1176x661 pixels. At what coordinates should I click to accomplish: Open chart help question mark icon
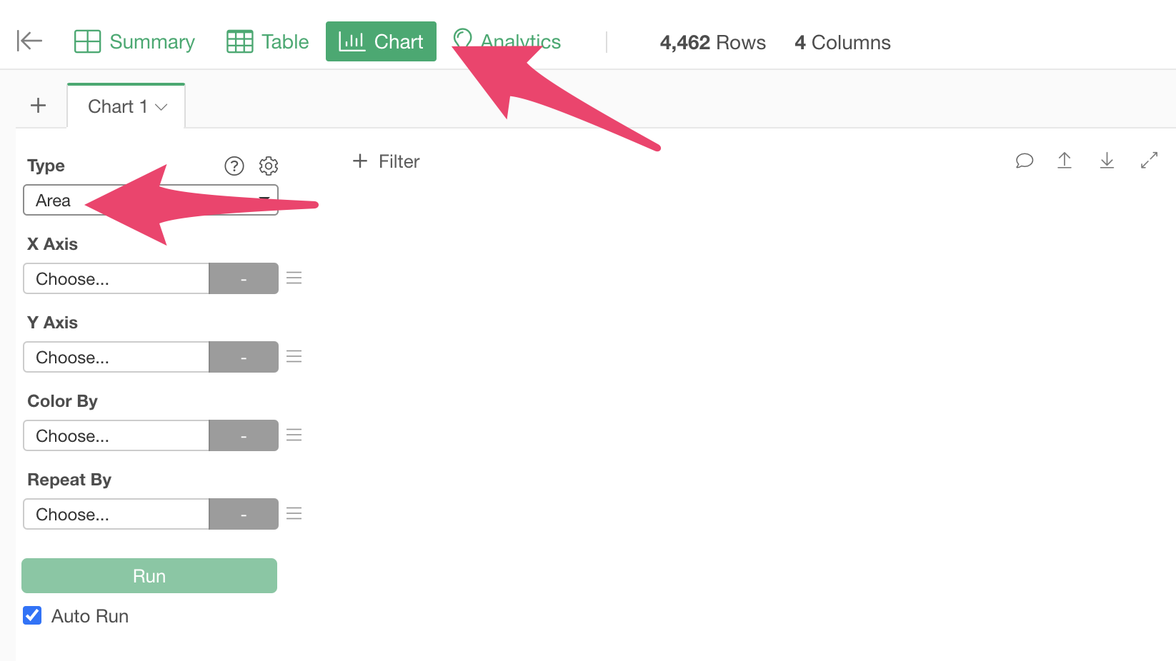pyautogui.click(x=234, y=166)
